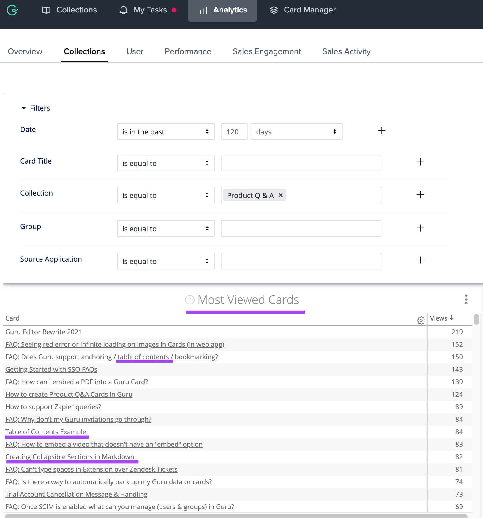
Task: Open 'Getting Started with SSO FAQs' link
Action: [51, 369]
